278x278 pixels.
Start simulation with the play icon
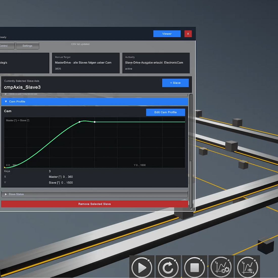click(142, 267)
